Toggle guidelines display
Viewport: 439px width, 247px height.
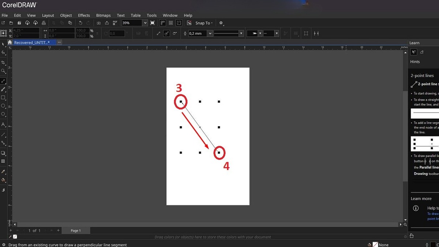click(179, 23)
